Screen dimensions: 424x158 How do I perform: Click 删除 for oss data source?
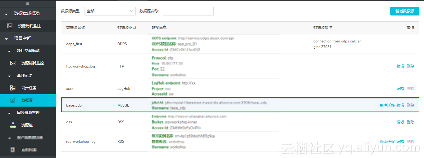pos(410,122)
